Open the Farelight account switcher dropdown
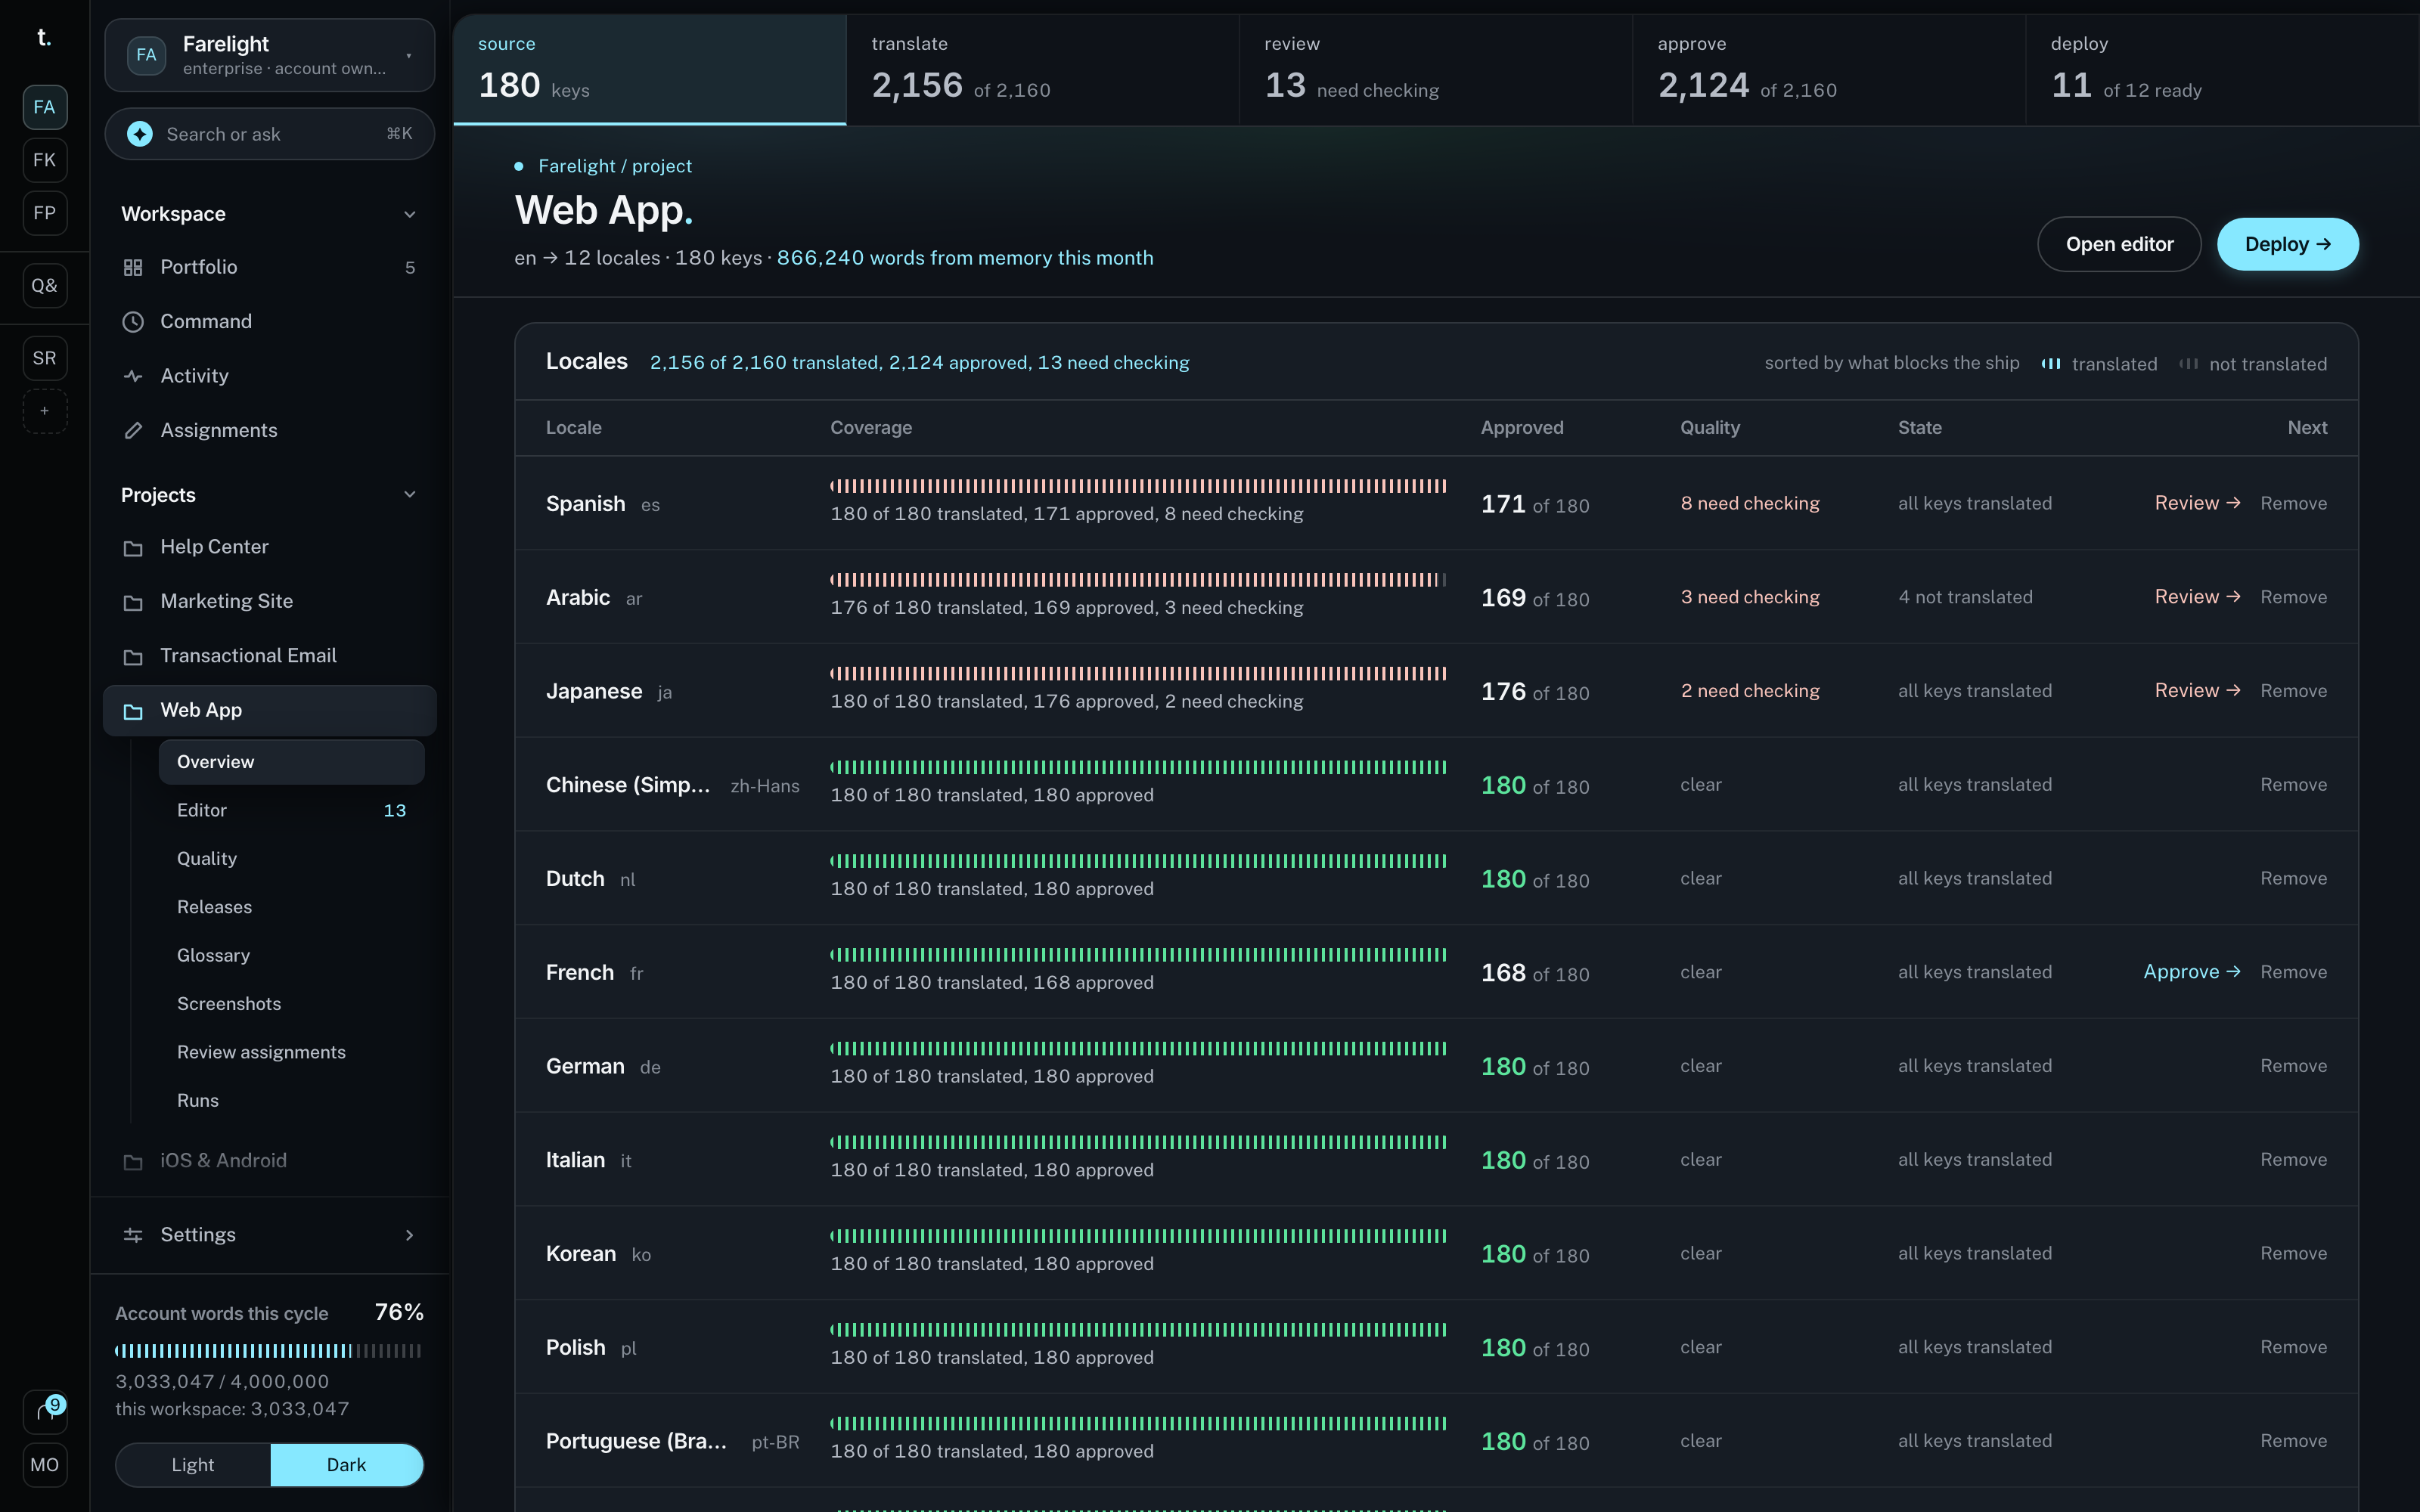The image size is (2420, 1512). click(x=270, y=55)
